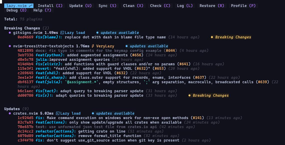Open commit hash 0ed4669
This screenshot has width=285, height=145.
pyautogui.click(x=25, y=37)
